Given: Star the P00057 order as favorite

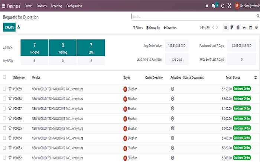Looking at the screenshot, I should [10, 108].
